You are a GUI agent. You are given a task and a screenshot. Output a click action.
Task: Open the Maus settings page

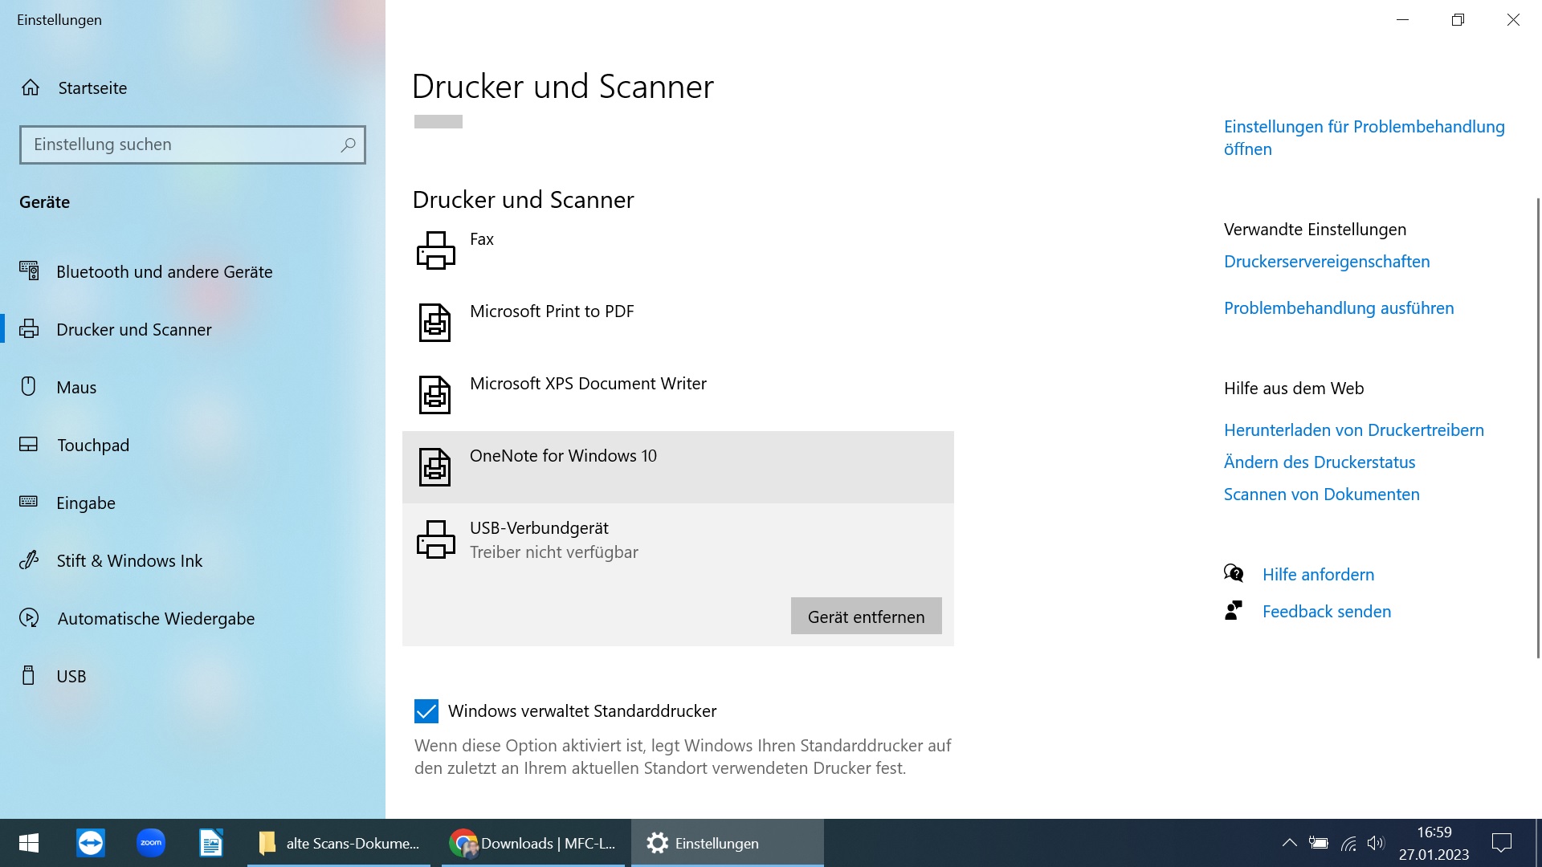click(76, 388)
